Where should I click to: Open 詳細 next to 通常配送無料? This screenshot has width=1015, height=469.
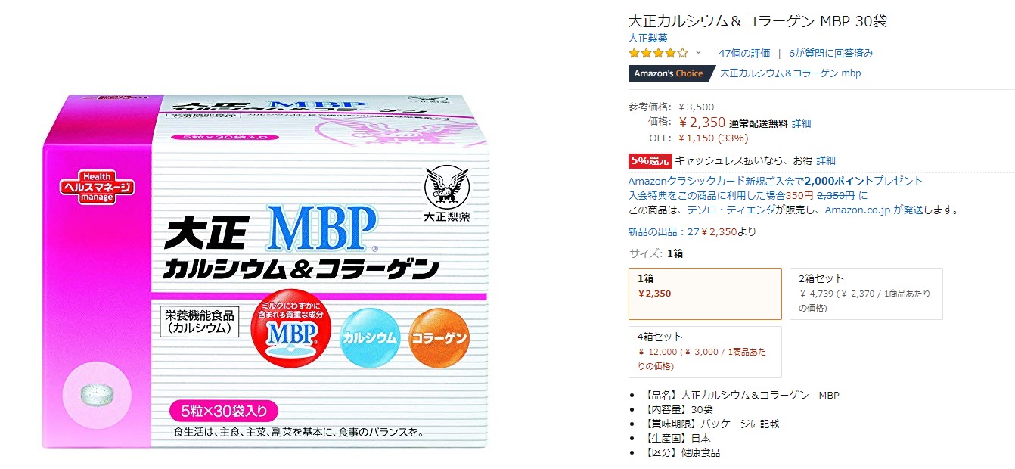(802, 123)
